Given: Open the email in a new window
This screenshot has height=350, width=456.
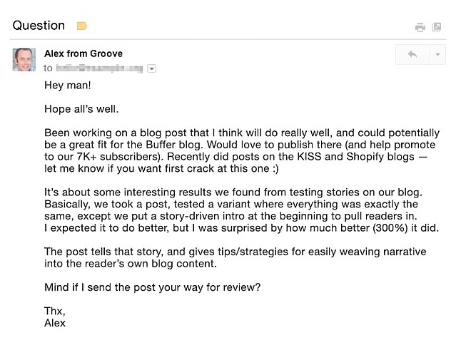Looking at the screenshot, I should [x=437, y=27].
